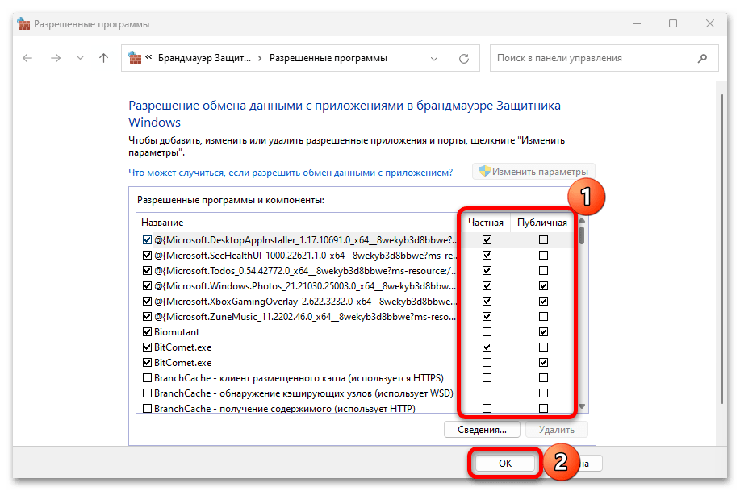Uncheck the Microsoft.SecHealthUI name checkbox
The width and height of the screenshot is (740, 491).
pyautogui.click(x=147, y=255)
